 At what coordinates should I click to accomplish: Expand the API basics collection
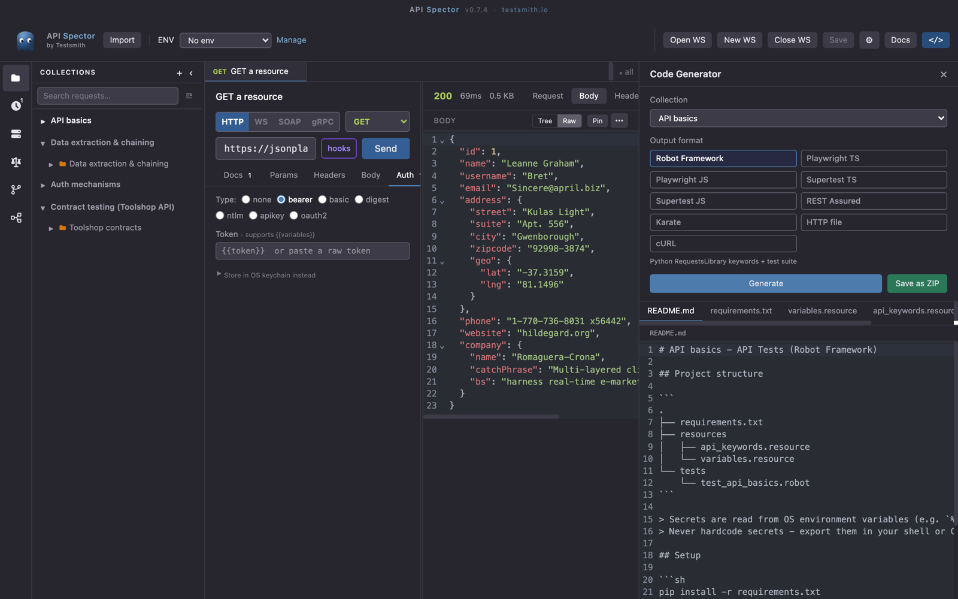pyautogui.click(x=43, y=121)
